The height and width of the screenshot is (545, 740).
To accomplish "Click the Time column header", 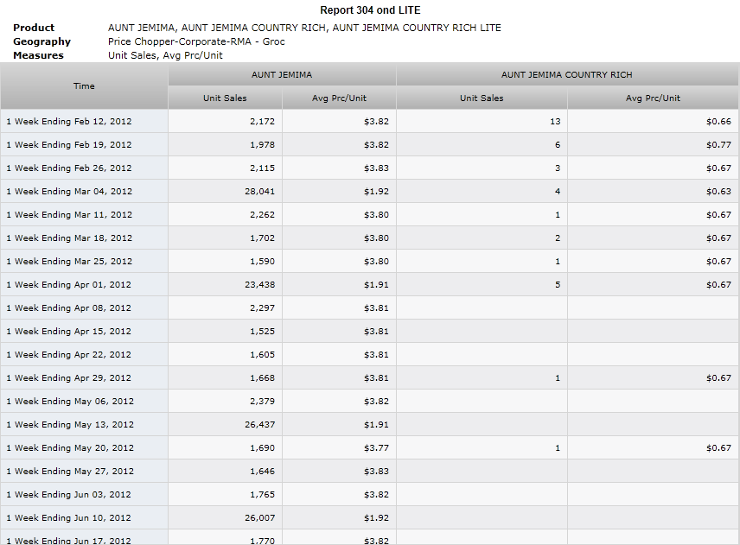I will click(x=84, y=86).
